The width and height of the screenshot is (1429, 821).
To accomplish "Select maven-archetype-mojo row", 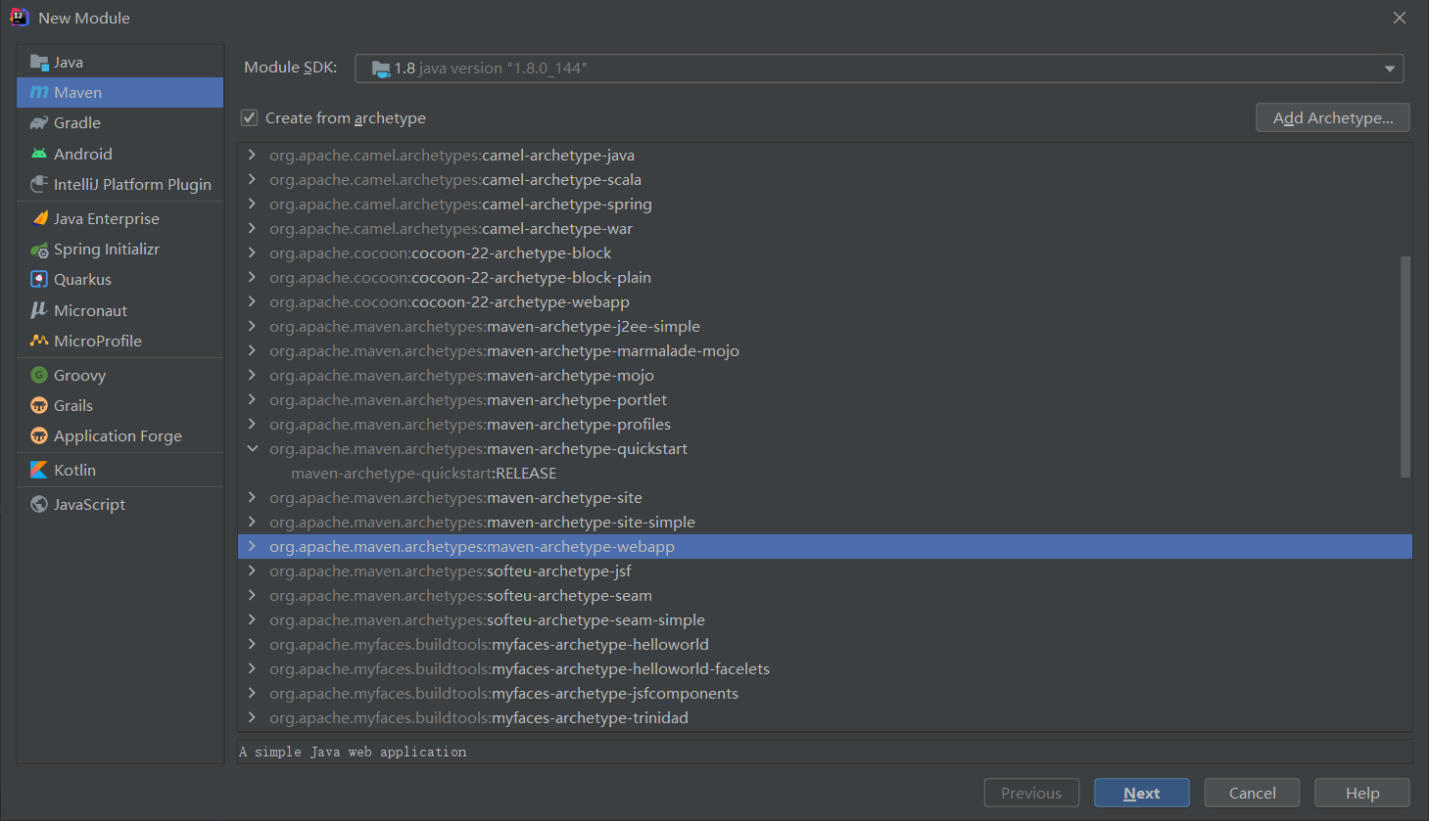I will point(825,375).
